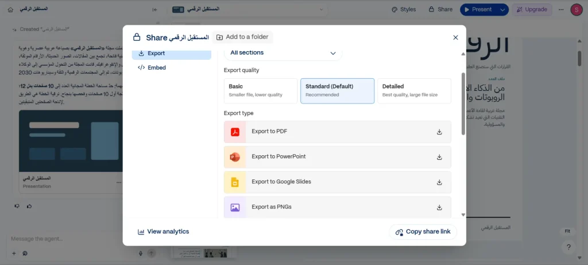This screenshot has height=265, width=588.
Task: Click the thumbs up feedback icon
Action: [x=29, y=206]
